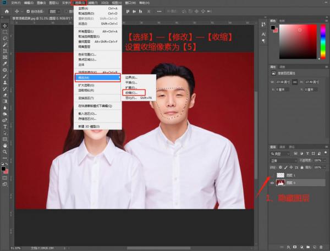Screen dimensions: 330x251
Task: Toggle the link width and height button
Action: click(x=295, y=82)
